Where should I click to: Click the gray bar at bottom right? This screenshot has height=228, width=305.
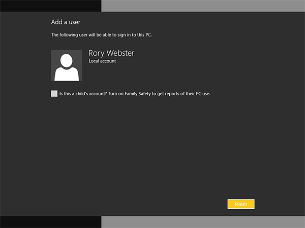coord(203,222)
